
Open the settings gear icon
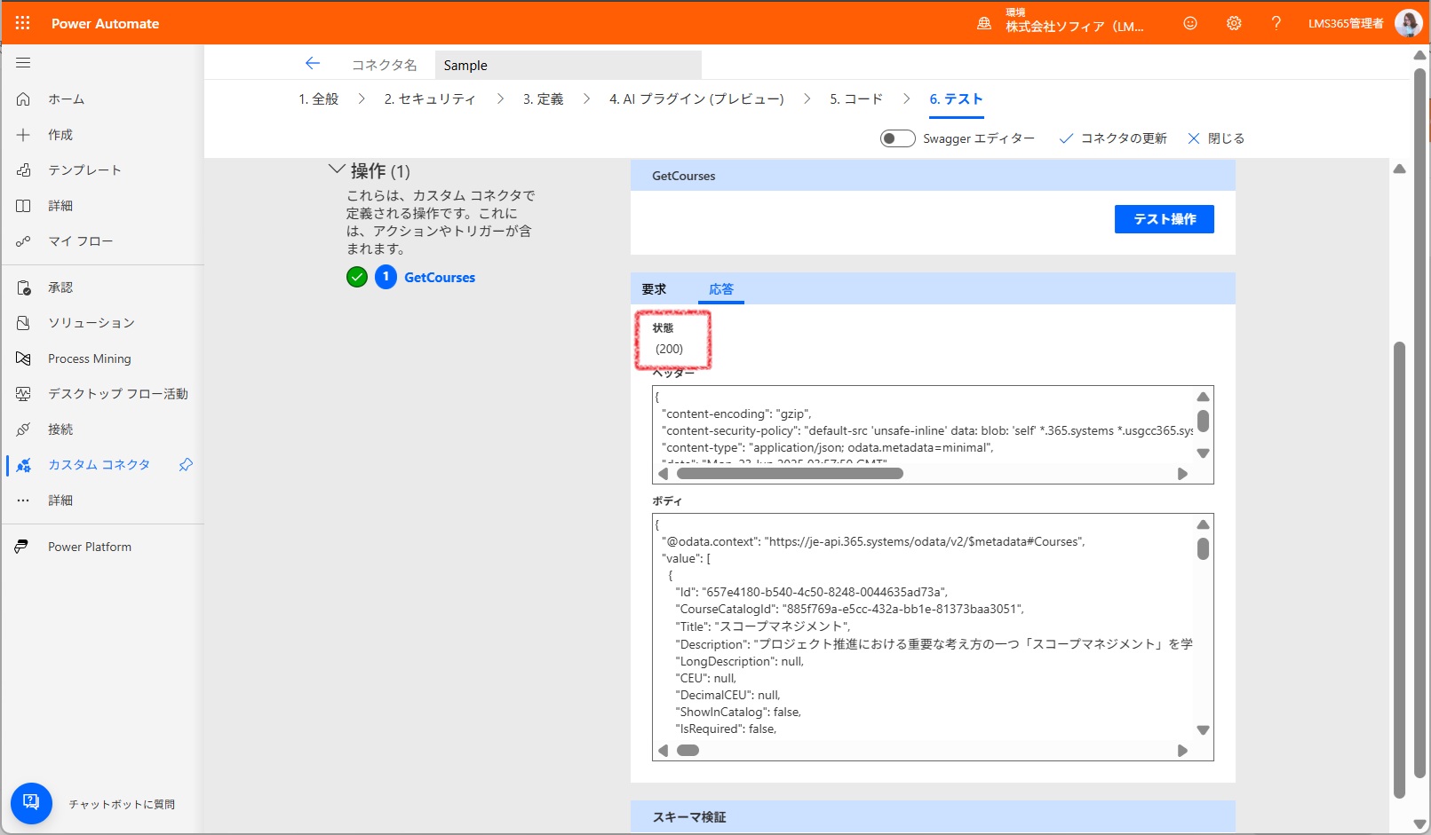[x=1234, y=23]
